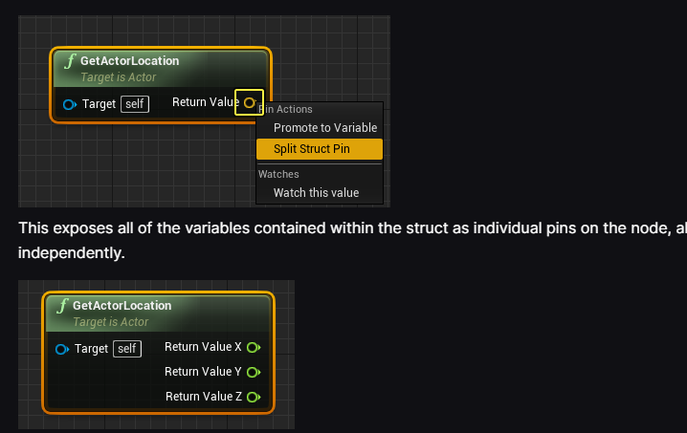Click the function f icon on the unsplit node
The width and height of the screenshot is (687, 433).
(70, 61)
